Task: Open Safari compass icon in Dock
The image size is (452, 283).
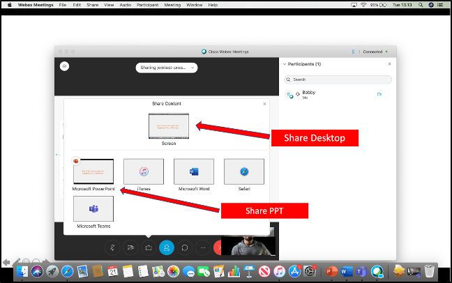Action: [68, 271]
